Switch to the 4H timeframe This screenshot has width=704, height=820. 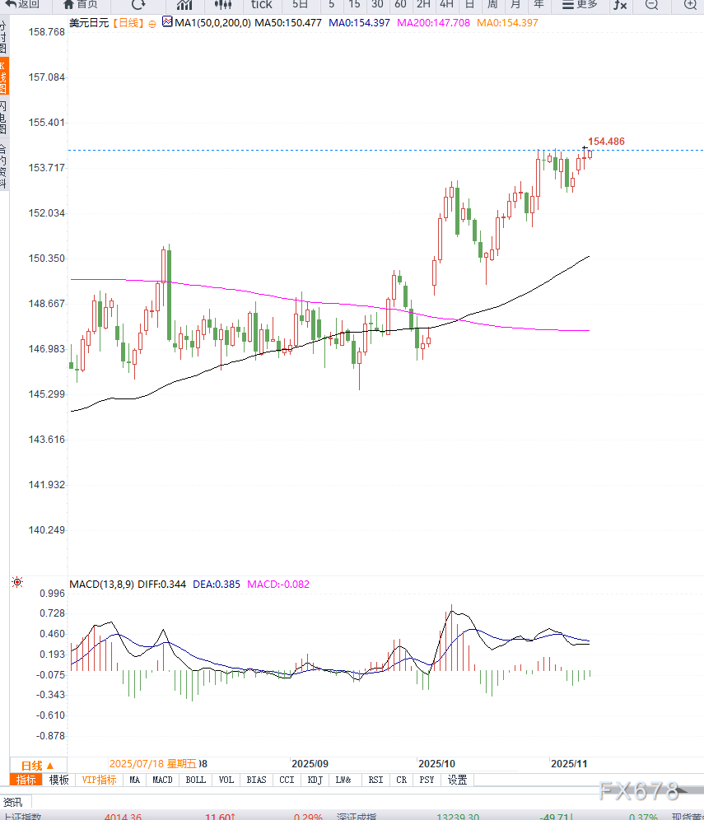click(x=445, y=5)
